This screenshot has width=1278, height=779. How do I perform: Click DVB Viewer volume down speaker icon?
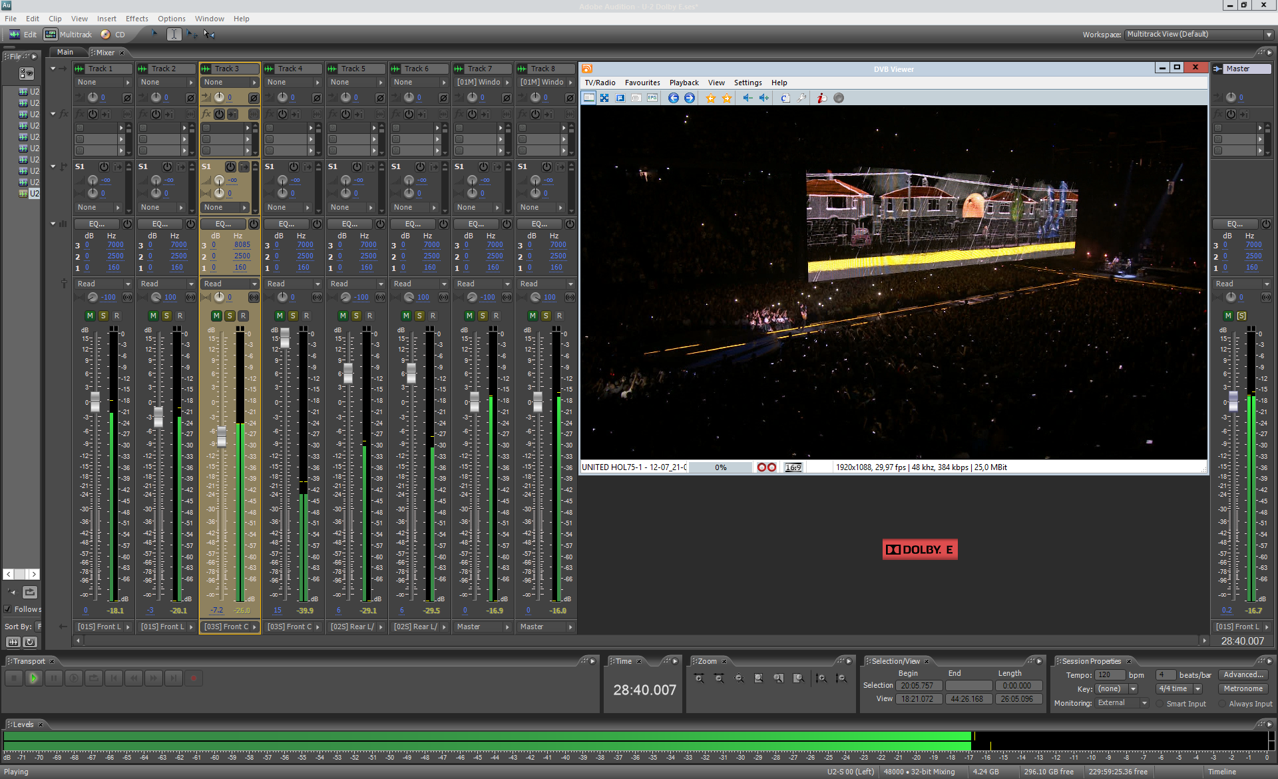click(747, 98)
